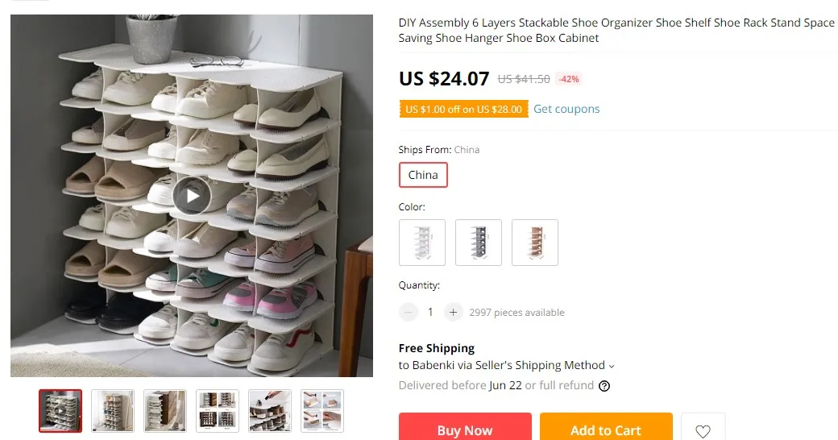View the sixth thumbnail showing assembly steps

click(x=322, y=411)
